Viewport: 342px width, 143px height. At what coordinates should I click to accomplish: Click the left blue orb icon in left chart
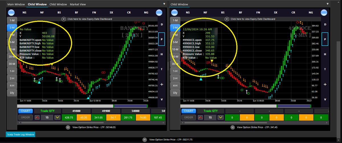click(x=11, y=12)
